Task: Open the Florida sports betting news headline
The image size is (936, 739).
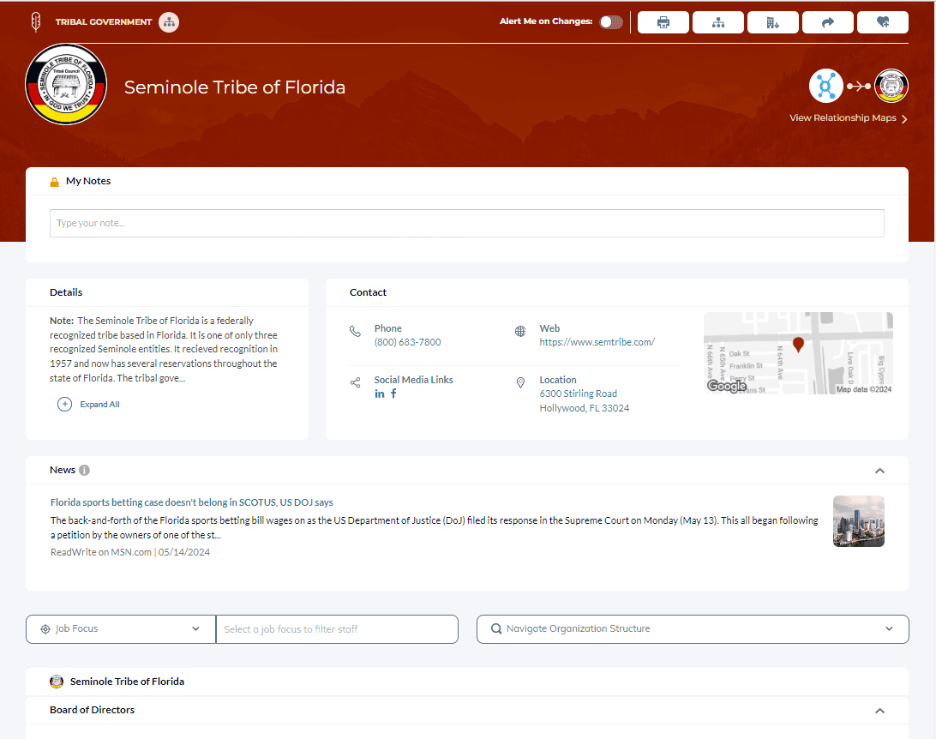Action: pyautogui.click(x=192, y=502)
